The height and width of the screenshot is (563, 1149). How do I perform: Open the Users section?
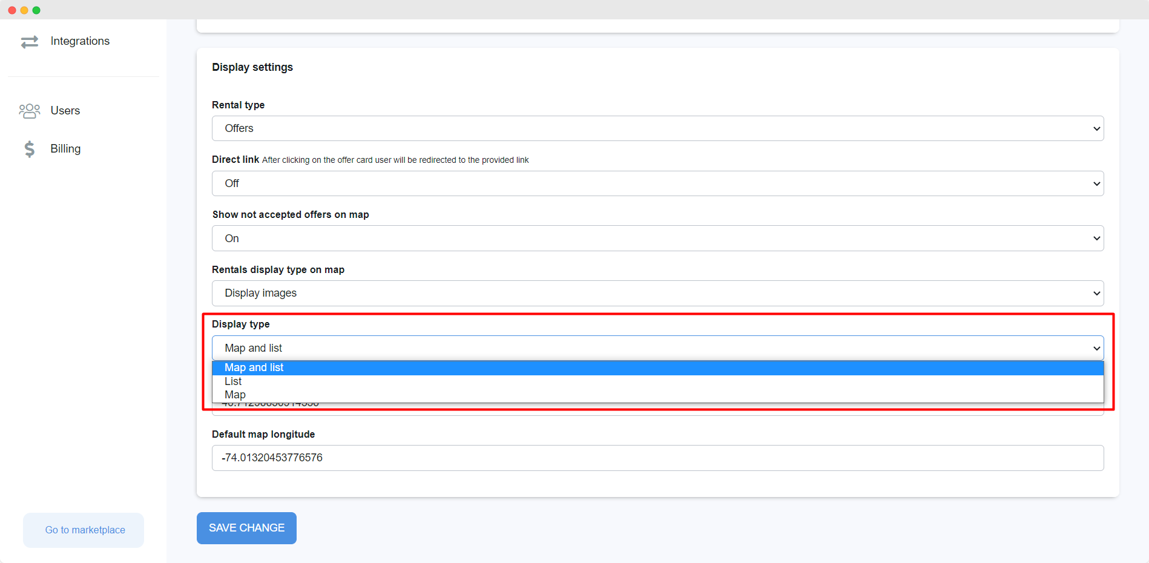65,111
